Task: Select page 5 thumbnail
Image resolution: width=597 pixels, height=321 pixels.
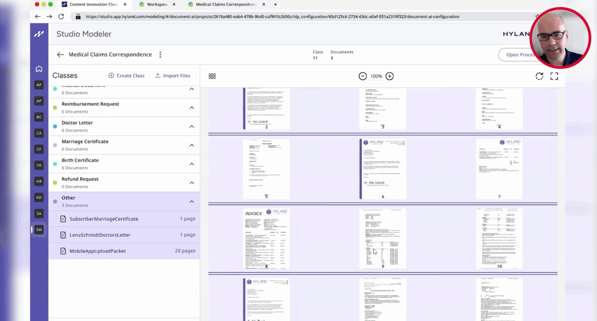Action: [266, 169]
